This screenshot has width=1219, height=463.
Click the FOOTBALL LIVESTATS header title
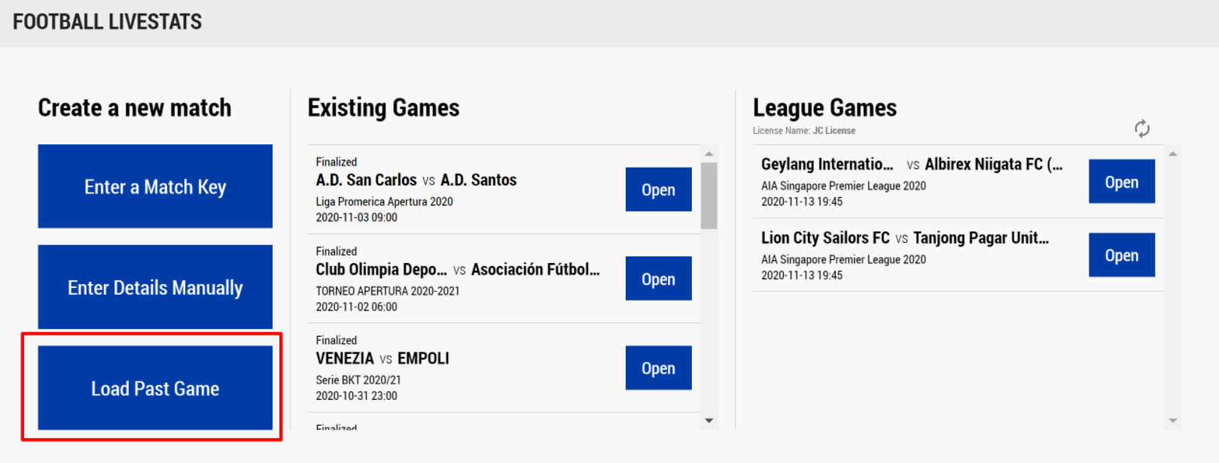[x=107, y=22]
